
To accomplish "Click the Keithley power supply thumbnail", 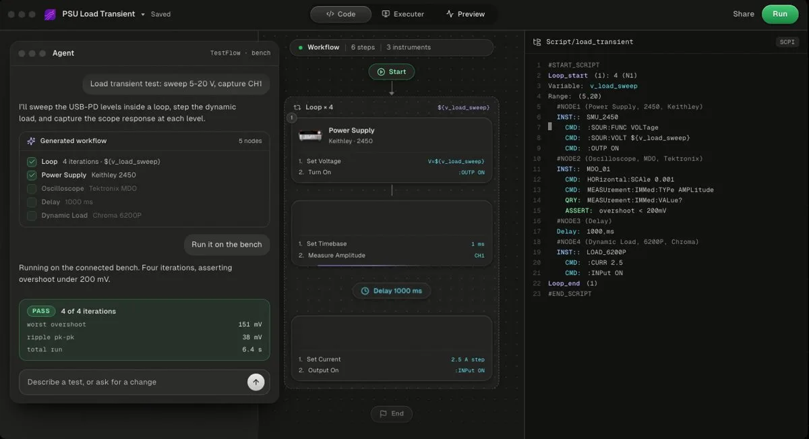I will 310,136.
